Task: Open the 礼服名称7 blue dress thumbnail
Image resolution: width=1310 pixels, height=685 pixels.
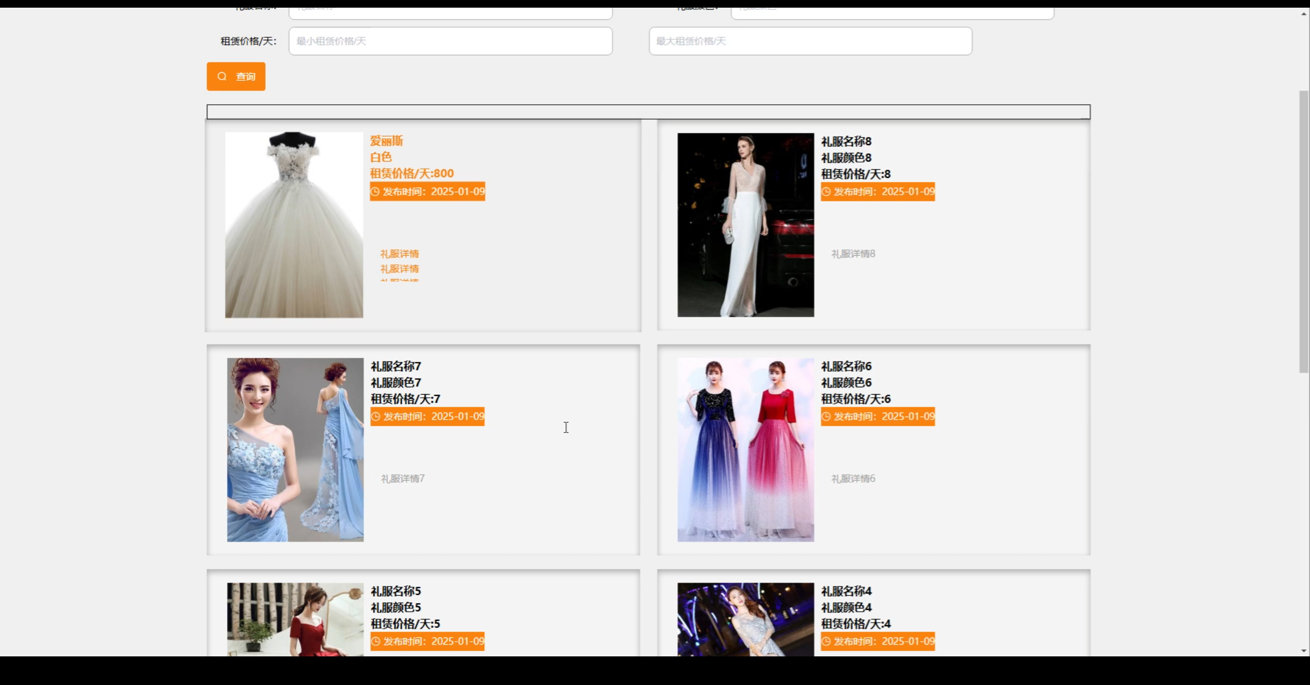Action: pos(295,449)
